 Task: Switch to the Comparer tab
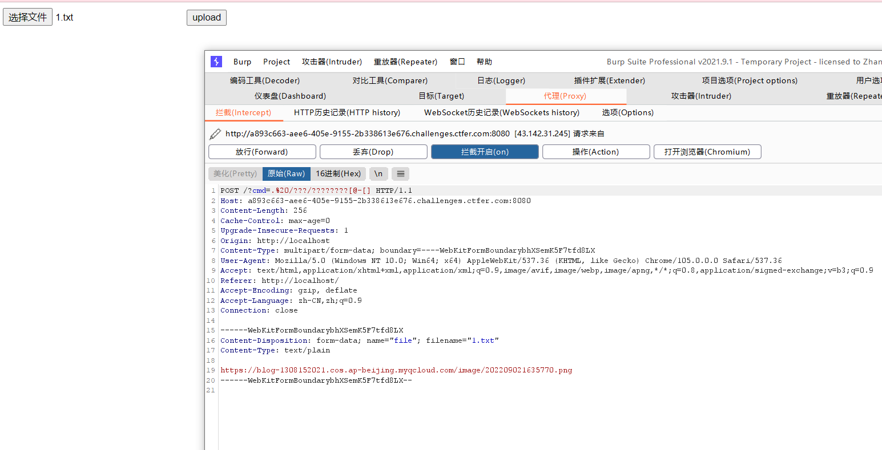point(390,80)
